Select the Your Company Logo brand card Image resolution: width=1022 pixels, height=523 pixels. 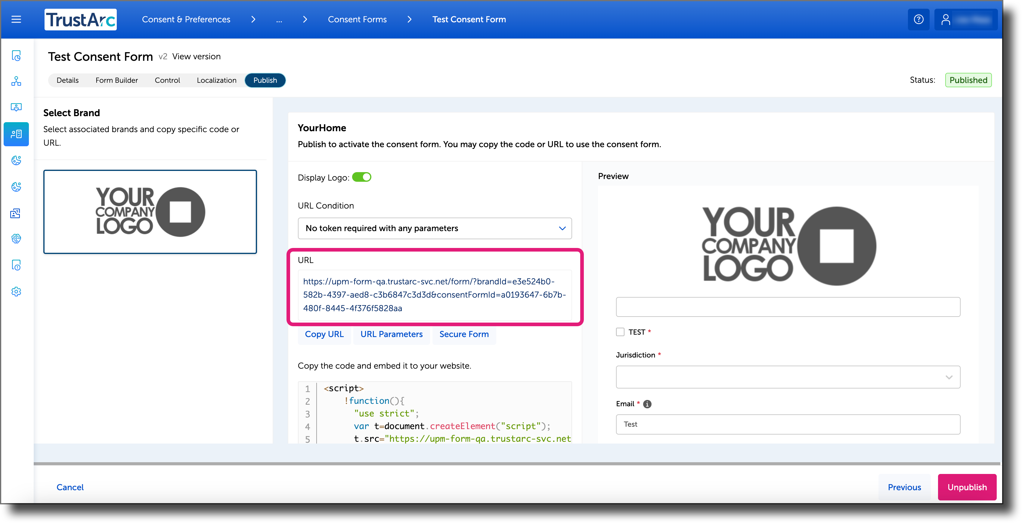(150, 212)
